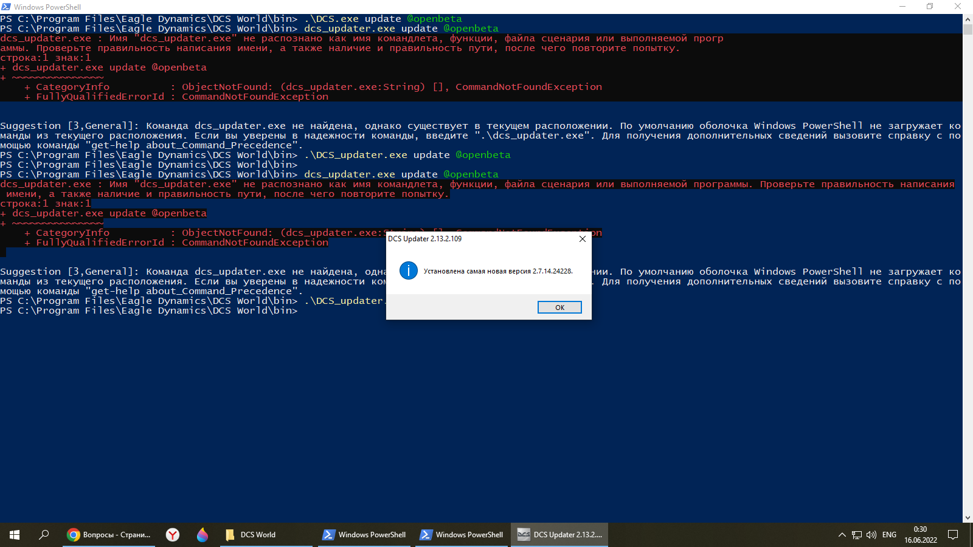This screenshot has width=973, height=547.
Task: Open the volume speaker tray icon
Action: click(x=871, y=535)
